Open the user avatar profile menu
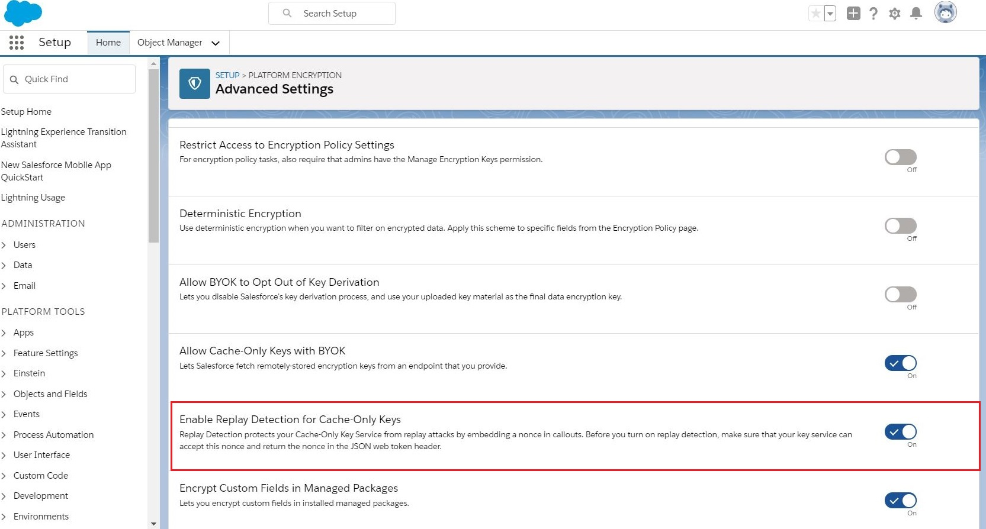The height and width of the screenshot is (529, 986). tap(945, 12)
